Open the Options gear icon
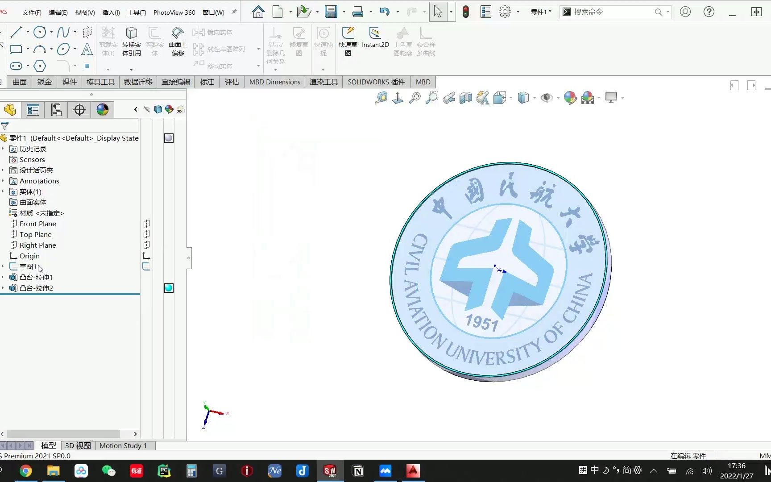The width and height of the screenshot is (771, 482). click(x=505, y=12)
